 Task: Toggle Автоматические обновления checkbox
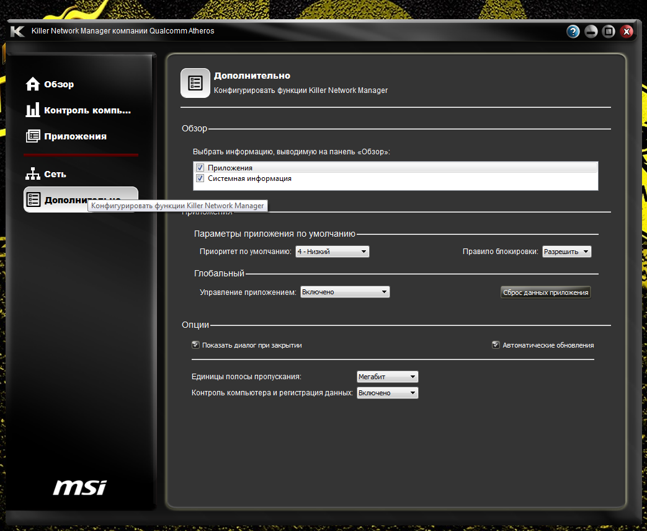click(496, 345)
